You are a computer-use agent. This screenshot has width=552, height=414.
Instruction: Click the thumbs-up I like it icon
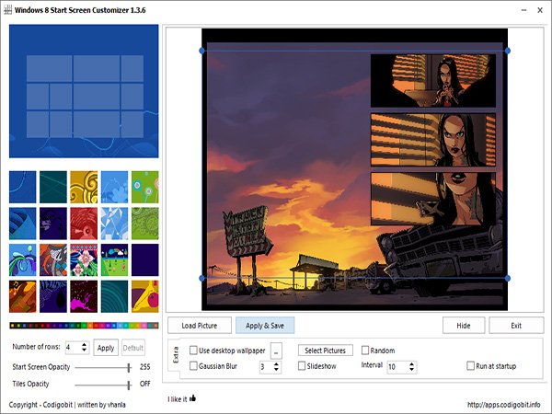192,398
